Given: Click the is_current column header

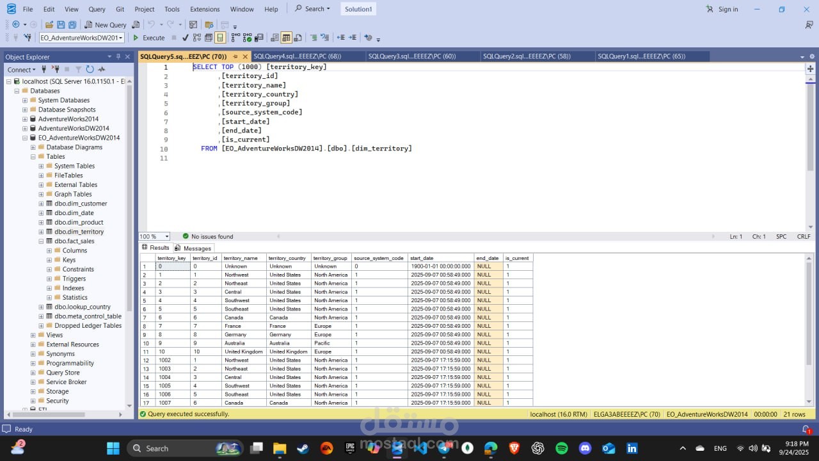Looking at the screenshot, I should [x=518, y=258].
